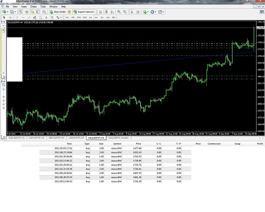
Task: Toggle the Navigator star-folder icon
Action: click(x=33, y=12)
